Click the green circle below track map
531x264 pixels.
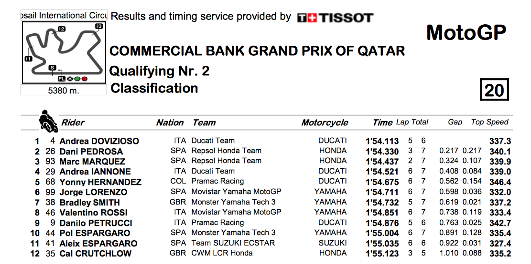(77, 79)
